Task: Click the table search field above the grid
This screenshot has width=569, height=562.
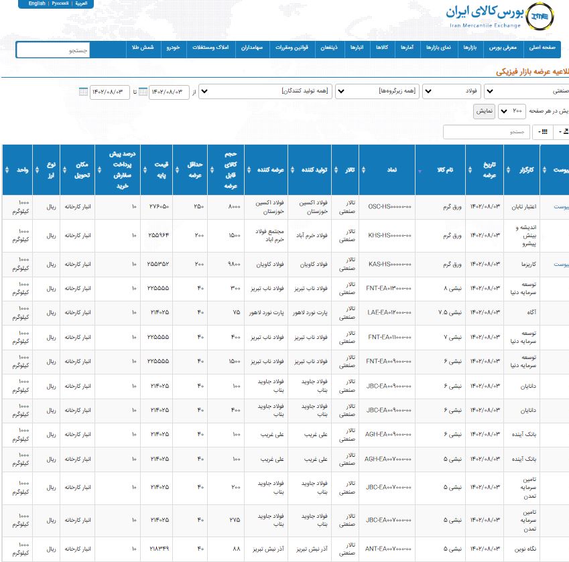Action: pyautogui.click(x=487, y=131)
